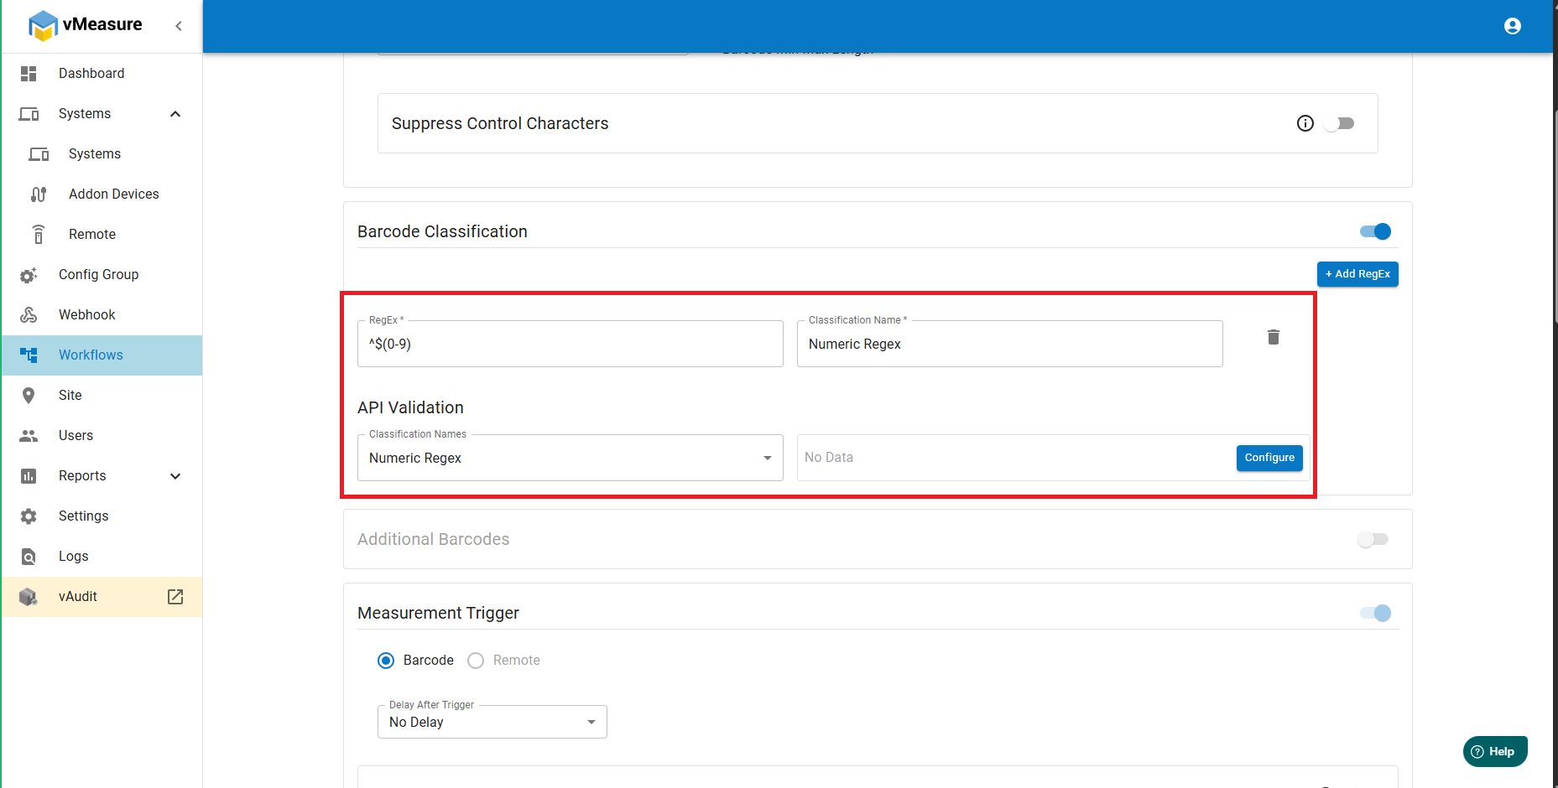
Task: Click the Reports chart icon
Action: [29, 476]
